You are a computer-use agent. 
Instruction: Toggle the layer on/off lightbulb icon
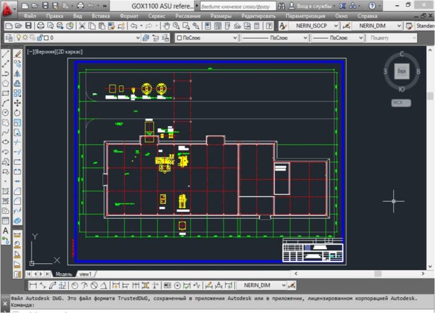click(x=18, y=38)
